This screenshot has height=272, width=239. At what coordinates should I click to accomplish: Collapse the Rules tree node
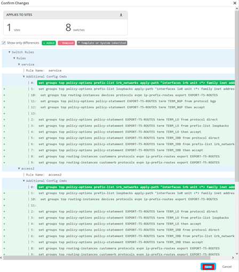tap(14, 58)
